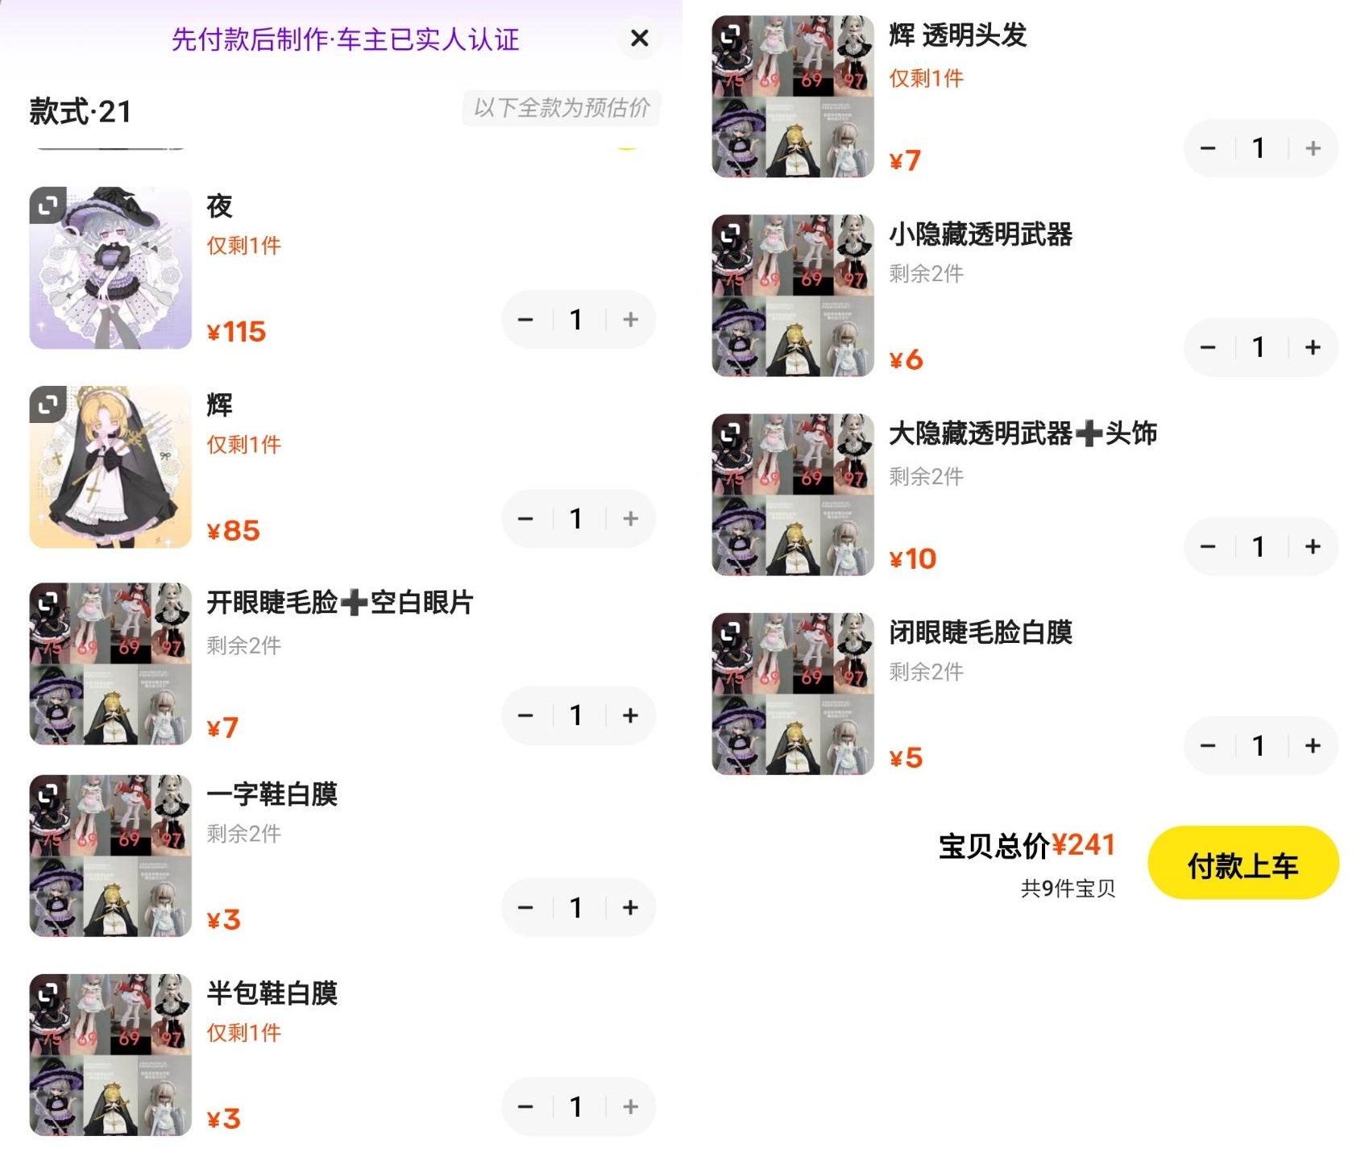Close the style selection panel

click(639, 38)
